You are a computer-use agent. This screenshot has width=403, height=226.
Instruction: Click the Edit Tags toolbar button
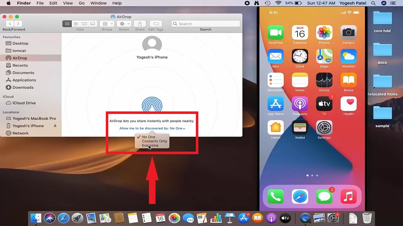point(156,24)
